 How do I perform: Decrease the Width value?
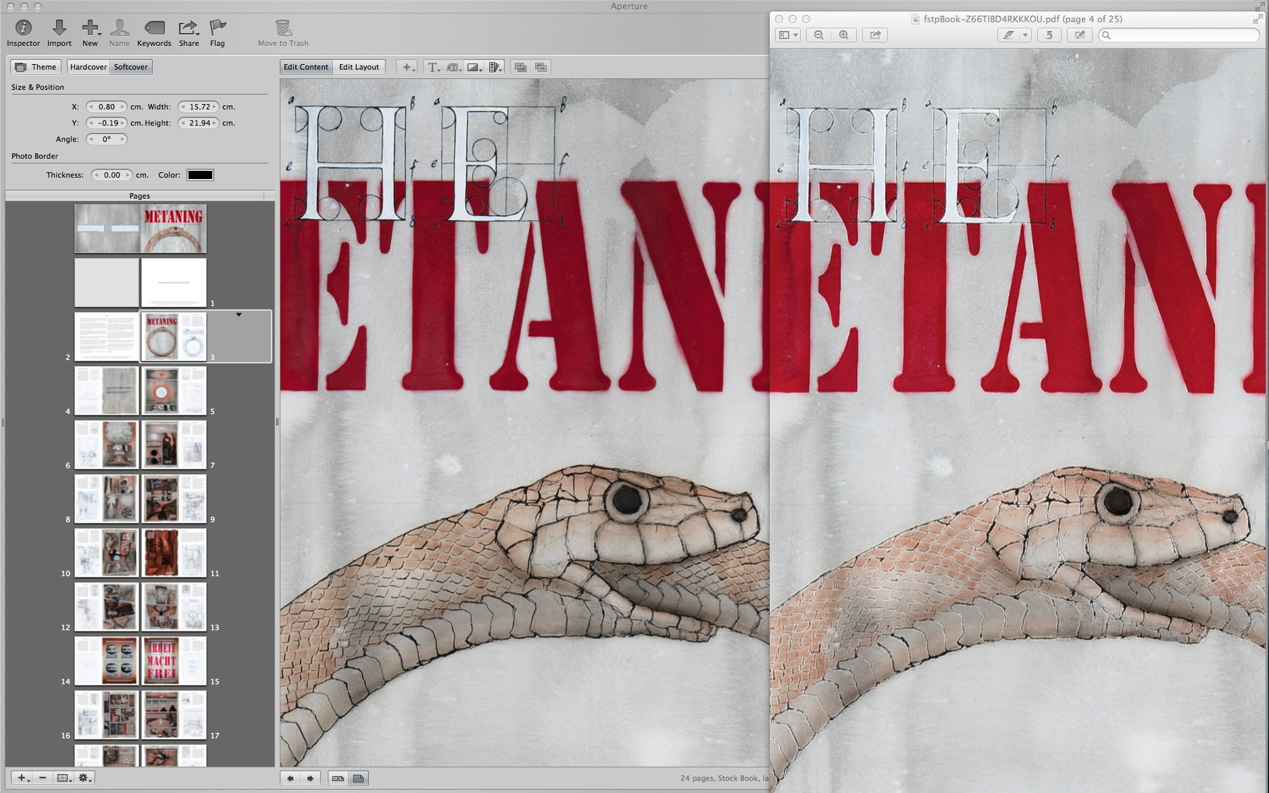182,107
